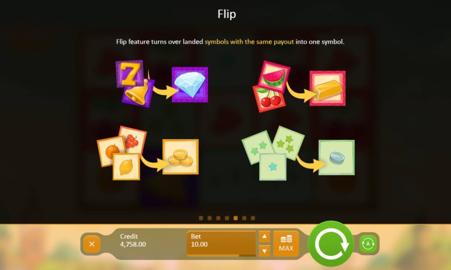Click the Bet 10.00 field
Image resolution: width=451 pixels, height=270 pixels.
[x=221, y=243]
